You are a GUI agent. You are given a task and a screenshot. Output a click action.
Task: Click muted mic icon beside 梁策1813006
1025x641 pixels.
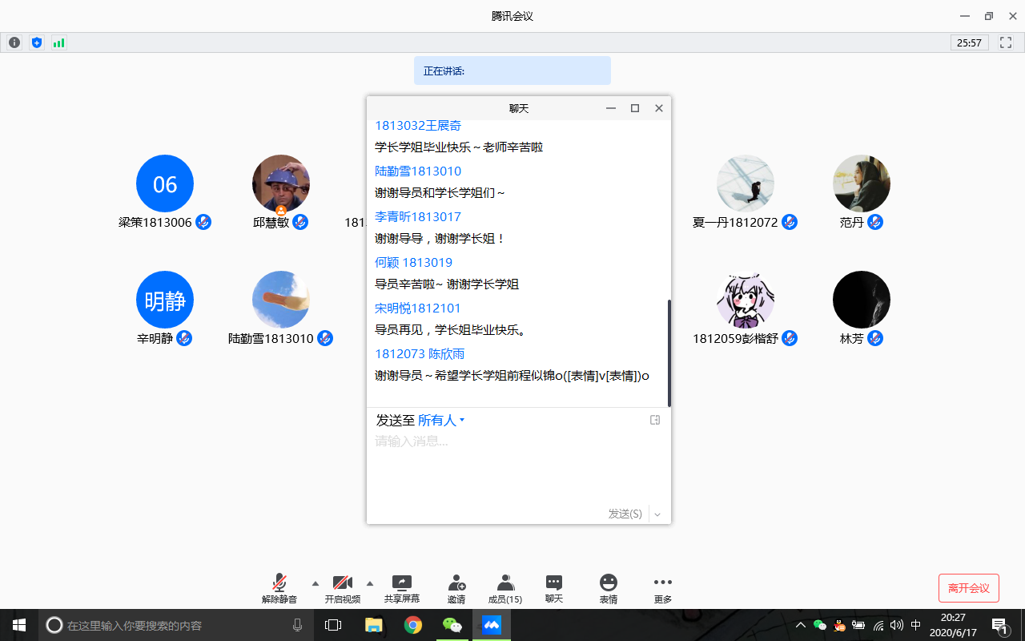coord(203,222)
